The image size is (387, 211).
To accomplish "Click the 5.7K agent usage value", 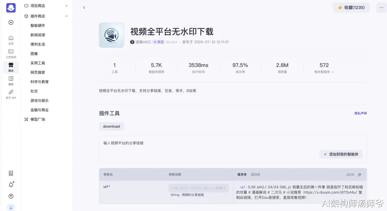I will (x=156, y=65).
